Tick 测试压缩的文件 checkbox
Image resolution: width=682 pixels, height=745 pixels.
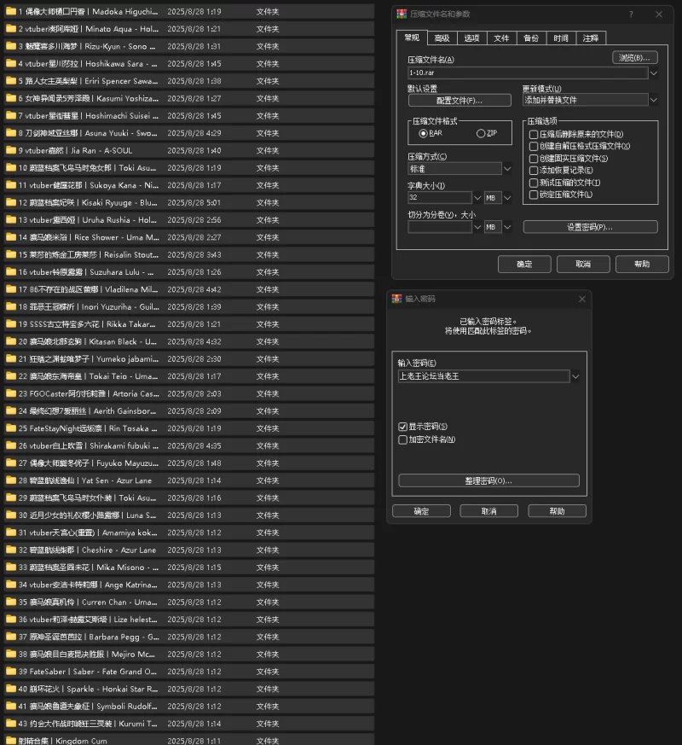click(534, 183)
